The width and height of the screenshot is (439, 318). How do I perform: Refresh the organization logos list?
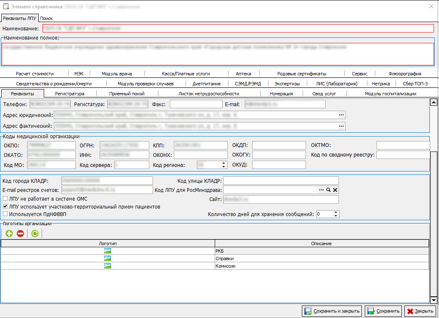35,234
